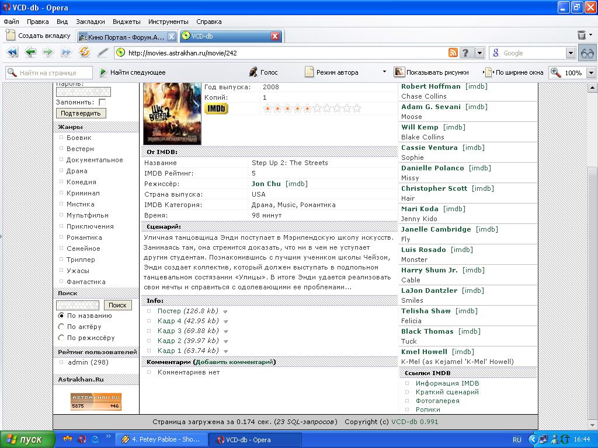Click the question mark security icon
The image size is (598, 448).
click(465, 52)
